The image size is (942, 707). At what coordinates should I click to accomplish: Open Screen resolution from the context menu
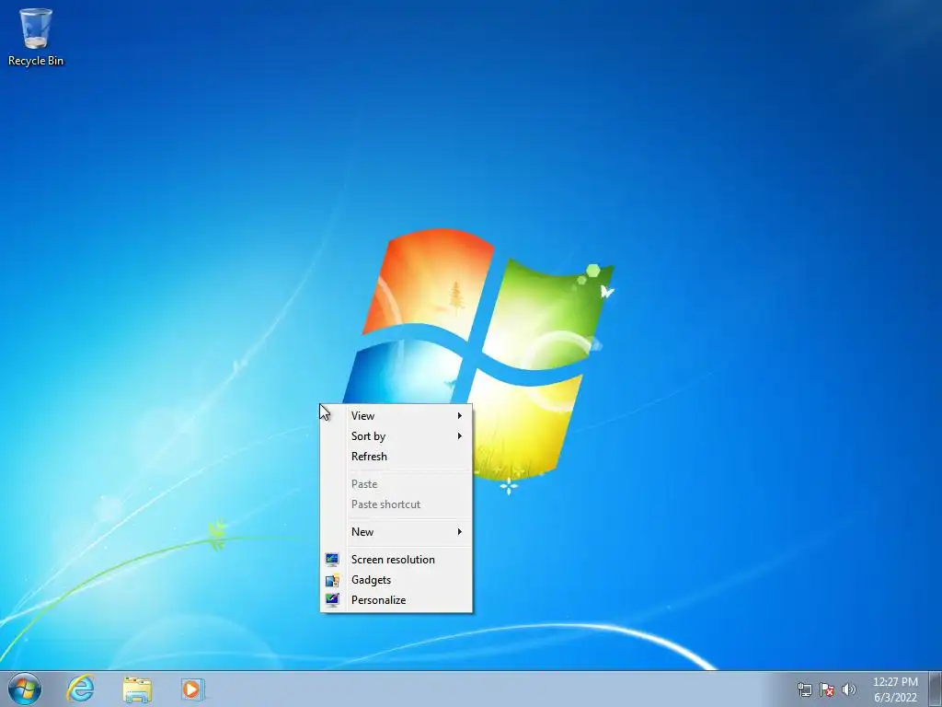[x=396, y=559]
